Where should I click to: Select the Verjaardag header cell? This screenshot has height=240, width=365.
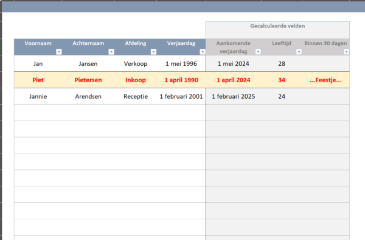(x=181, y=47)
